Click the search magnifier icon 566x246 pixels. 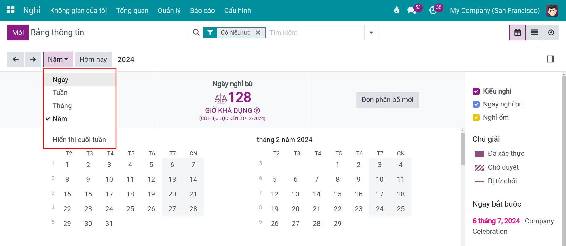coord(196,32)
